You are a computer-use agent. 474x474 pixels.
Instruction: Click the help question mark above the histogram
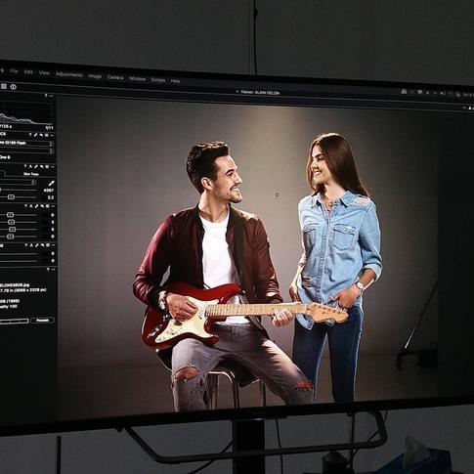[46, 96]
